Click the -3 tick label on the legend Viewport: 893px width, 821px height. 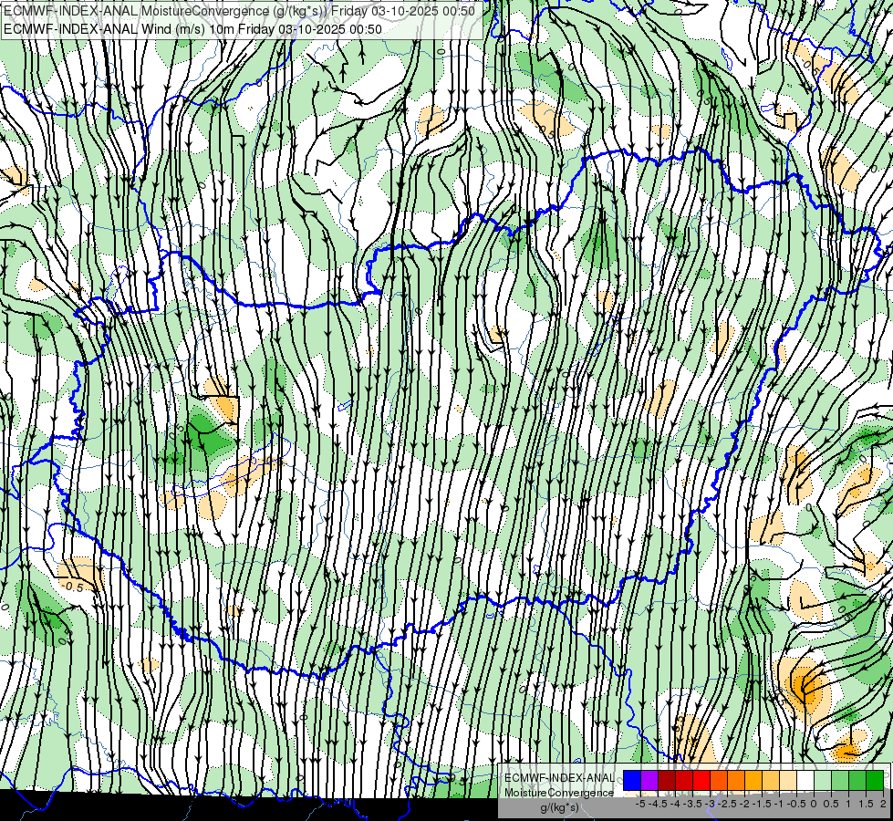coord(711,804)
